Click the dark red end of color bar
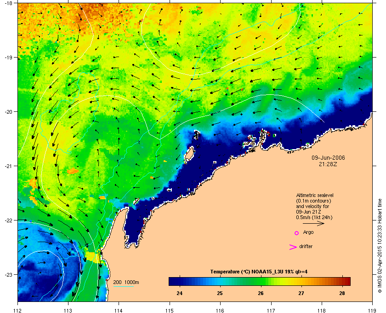Image resolution: width=386 pixels, height=313 pixels. (x=347, y=281)
